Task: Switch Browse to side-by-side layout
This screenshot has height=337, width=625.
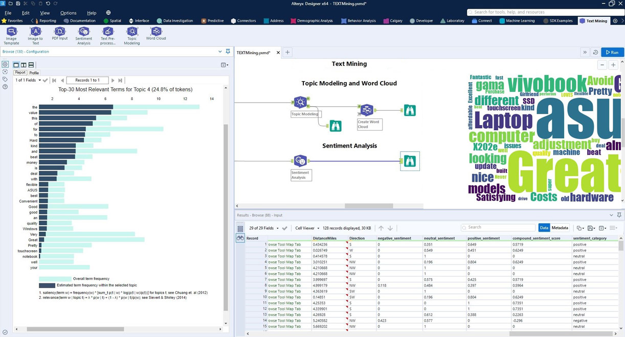Action: pos(24,65)
